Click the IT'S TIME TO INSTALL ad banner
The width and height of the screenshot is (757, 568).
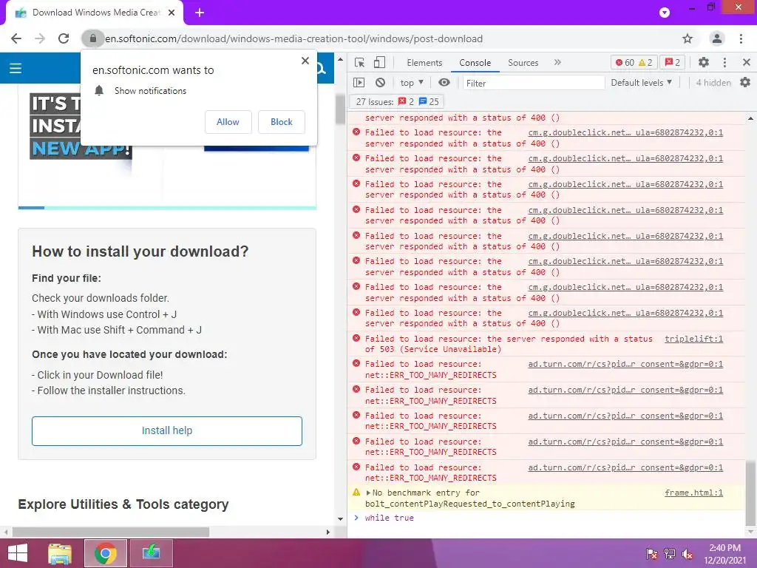click(81, 126)
